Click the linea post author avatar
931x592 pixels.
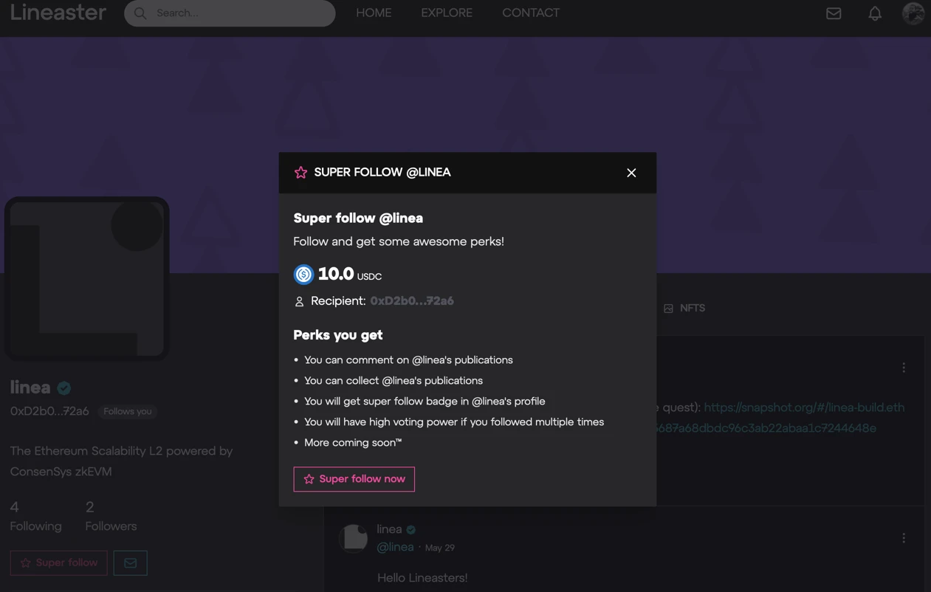[354, 538]
